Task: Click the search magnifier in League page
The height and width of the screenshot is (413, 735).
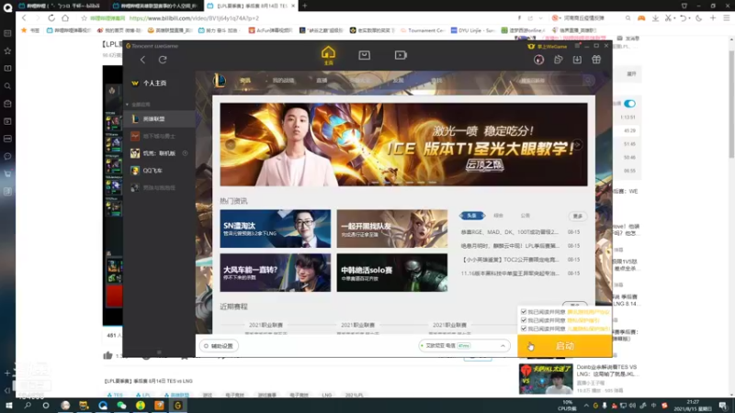Action: tap(588, 81)
